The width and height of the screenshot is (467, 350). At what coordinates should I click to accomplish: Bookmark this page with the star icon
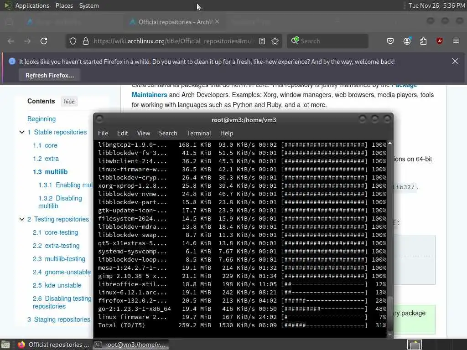(x=275, y=41)
